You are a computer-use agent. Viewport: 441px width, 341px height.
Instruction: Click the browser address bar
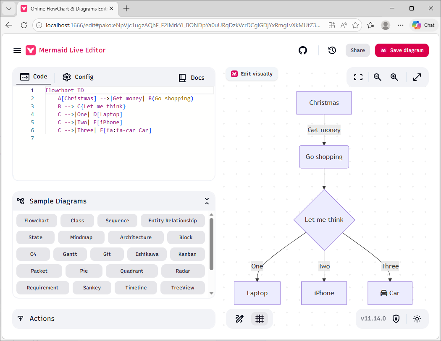point(183,25)
